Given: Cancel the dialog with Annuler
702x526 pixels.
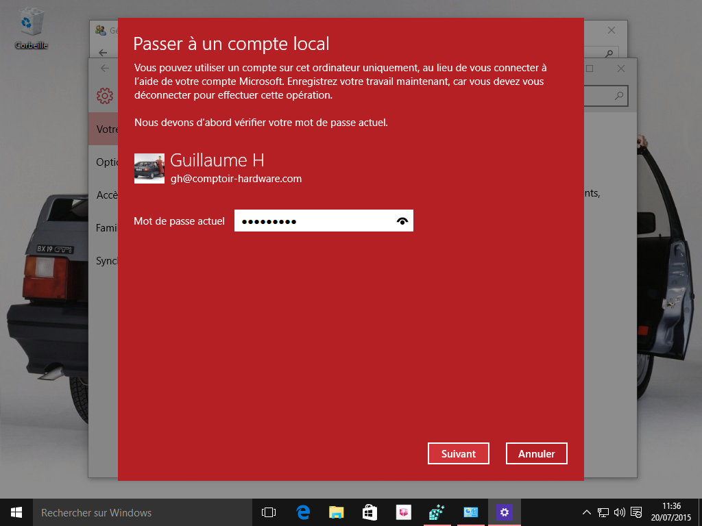Looking at the screenshot, I should pos(536,453).
